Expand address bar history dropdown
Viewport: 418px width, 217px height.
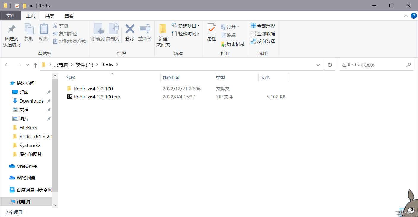coord(318,65)
